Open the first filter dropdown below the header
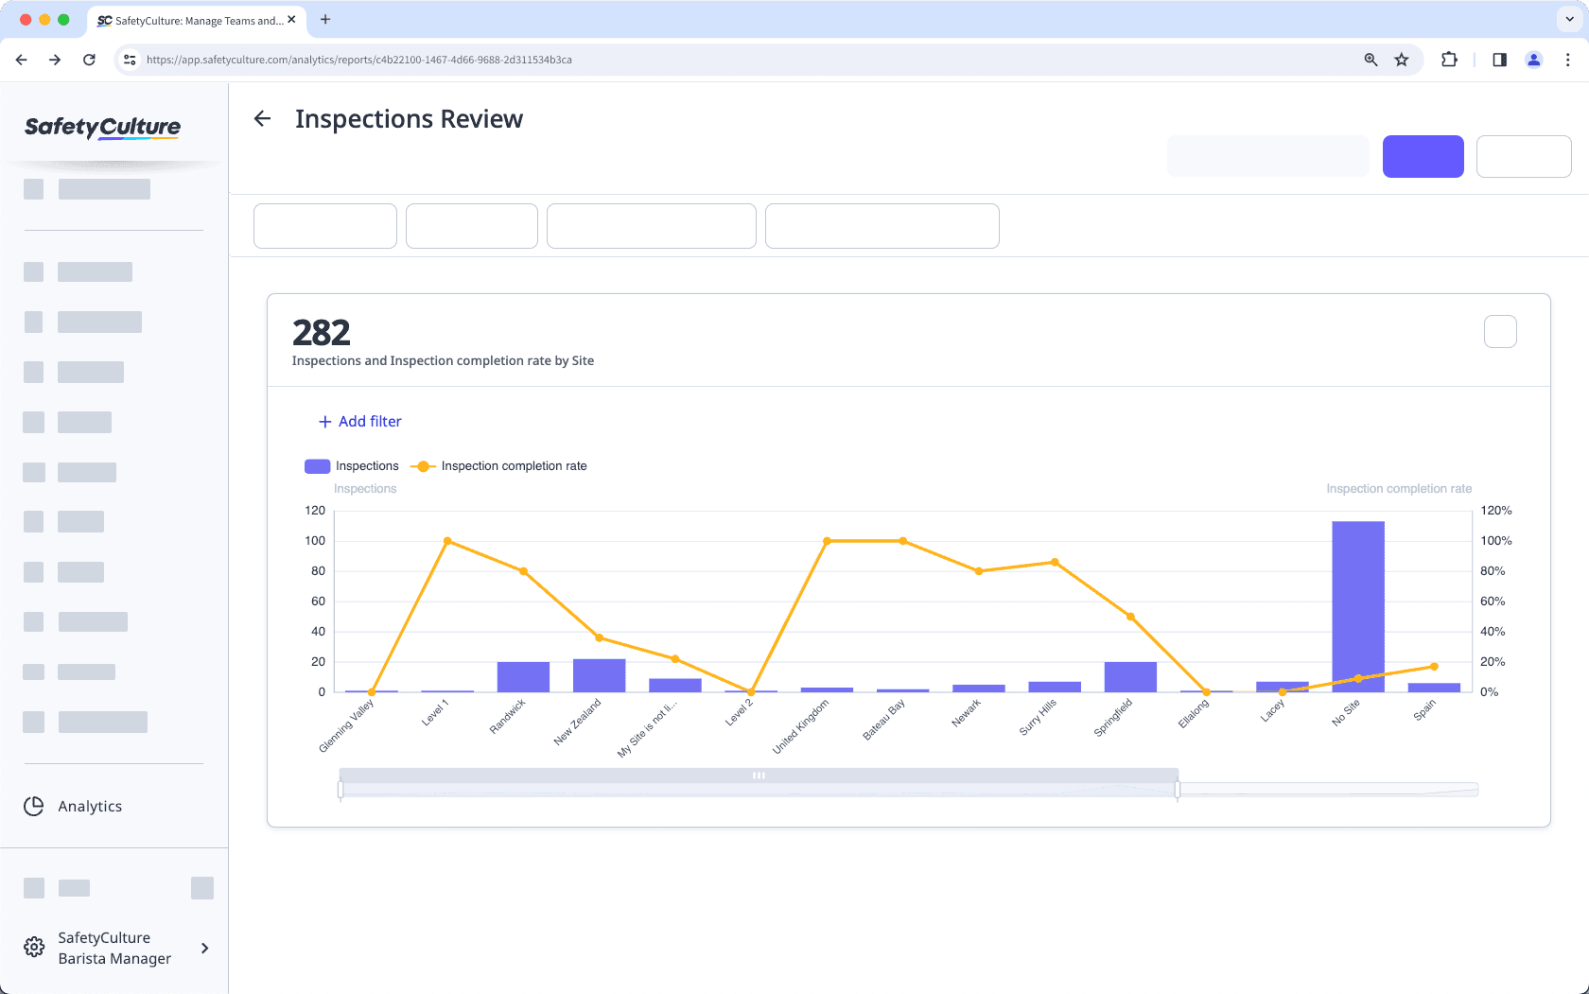The width and height of the screenshot is (1589, 994). tap(324, 225)
